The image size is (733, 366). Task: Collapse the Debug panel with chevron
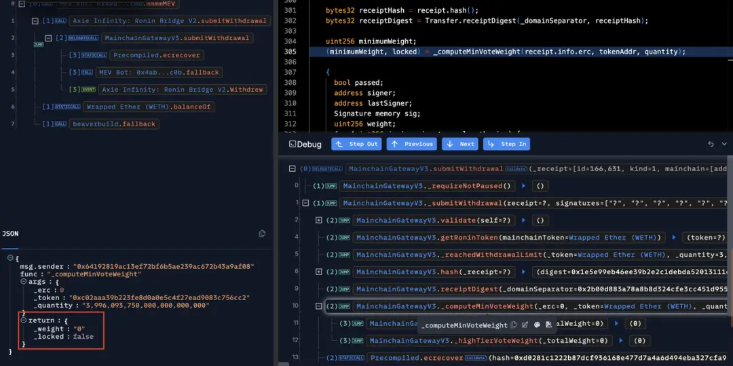[x=724, y=144]
